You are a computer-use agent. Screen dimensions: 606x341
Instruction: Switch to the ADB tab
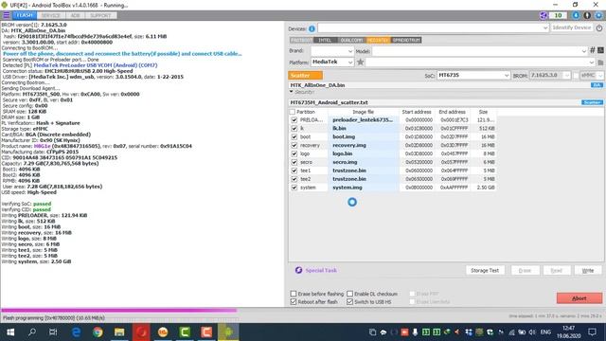pyautogui.click(x=75, y=15)
